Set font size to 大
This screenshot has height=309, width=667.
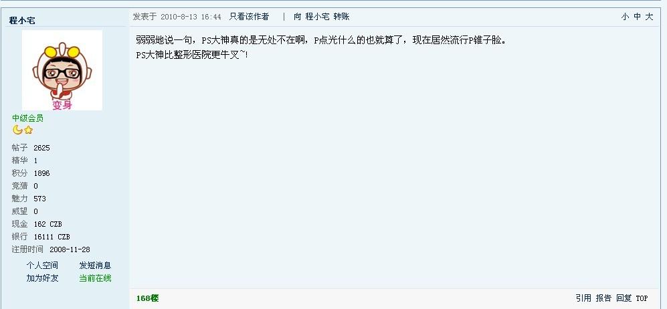coord(649,17)
